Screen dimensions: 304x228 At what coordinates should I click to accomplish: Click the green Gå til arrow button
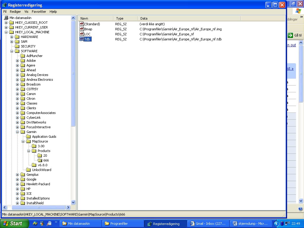[290, 35]
